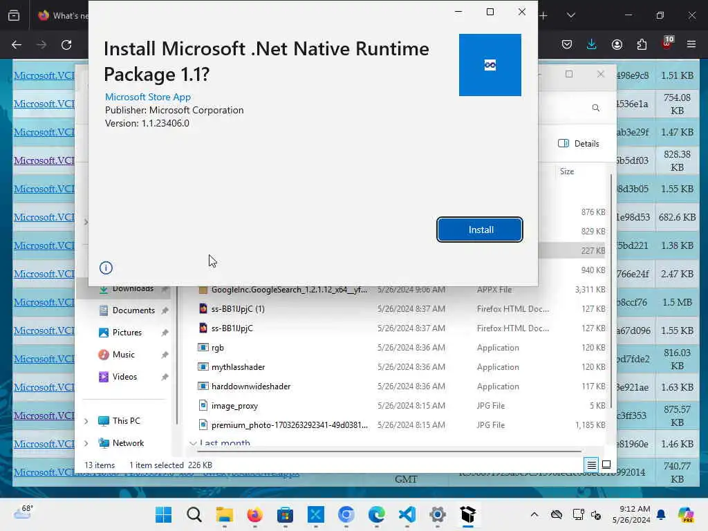
Task: Open Settings gear from the taskbar
Action: pyautogui.click(x=438, y=514)
